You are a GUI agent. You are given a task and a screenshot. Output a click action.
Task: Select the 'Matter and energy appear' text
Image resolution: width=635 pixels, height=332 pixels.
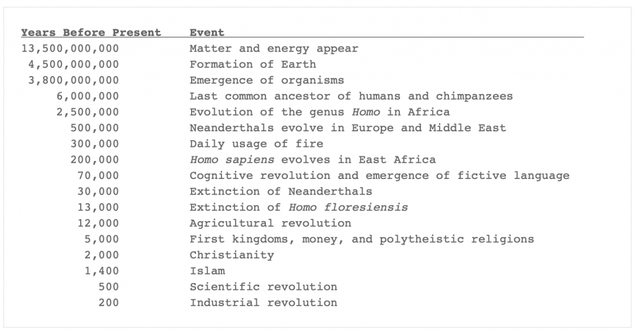point(273,48)
